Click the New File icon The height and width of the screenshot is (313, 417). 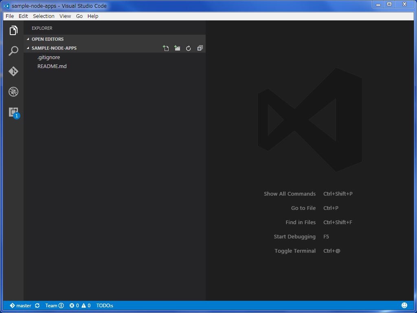(166, 48)
